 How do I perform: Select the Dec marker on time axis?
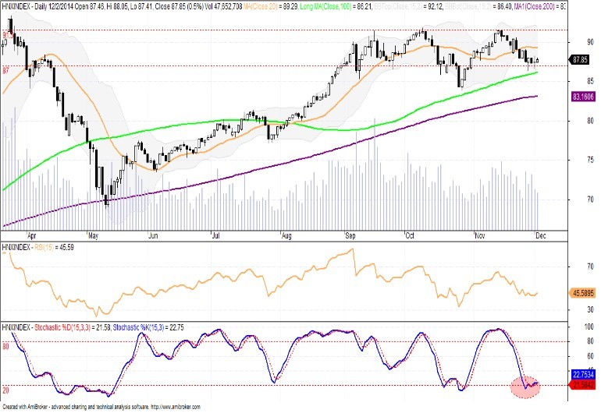click(x=539, y=233)
